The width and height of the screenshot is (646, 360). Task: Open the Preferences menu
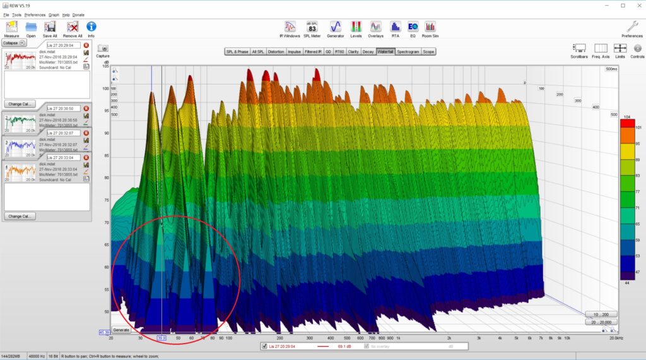point(35,15)
